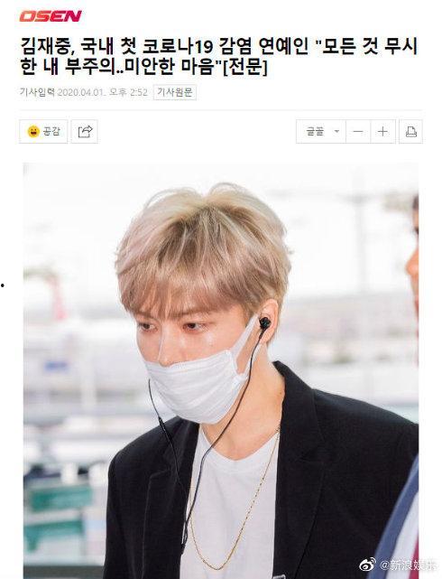Increase font size with plus button
The image size is (442, 579).
pyautogui.click(x=382, y=132)
